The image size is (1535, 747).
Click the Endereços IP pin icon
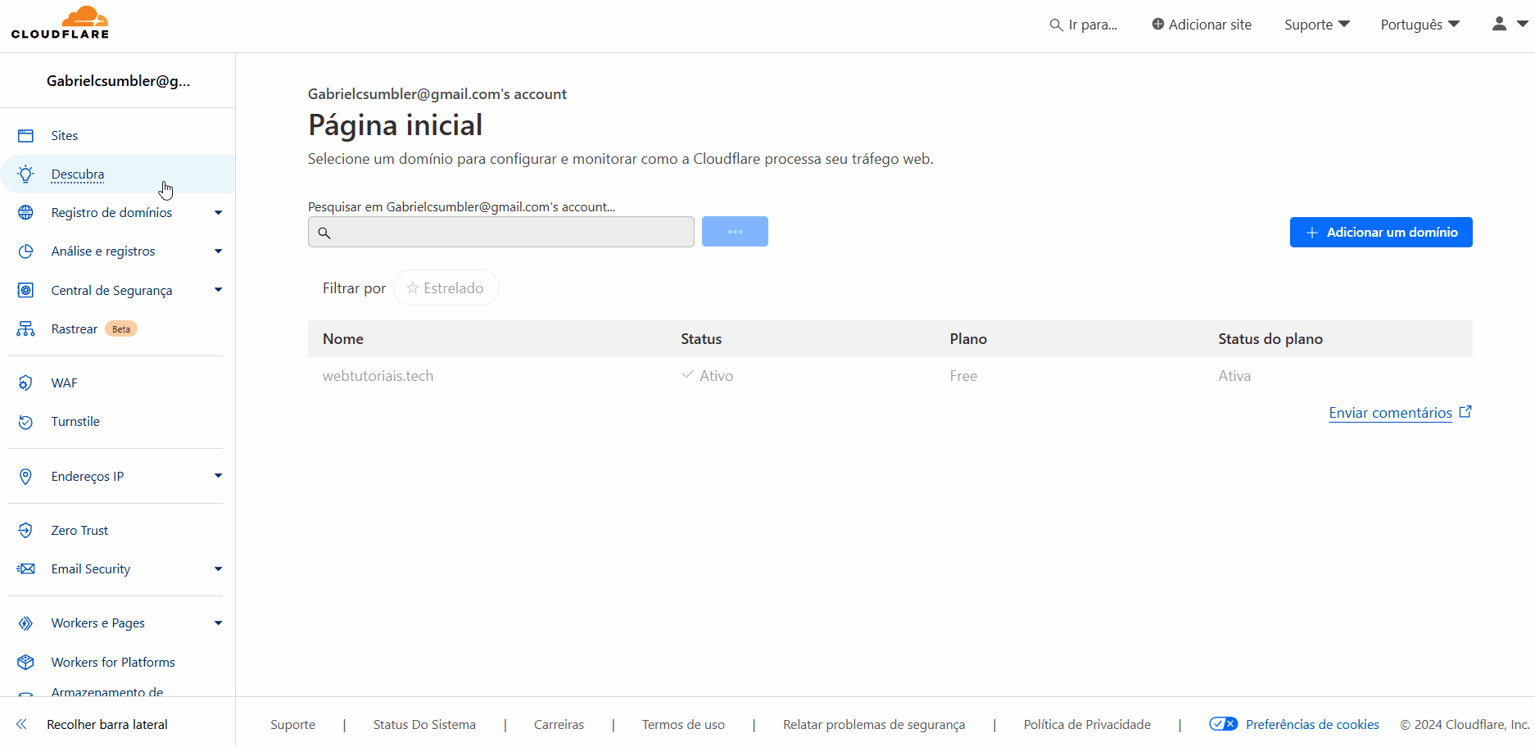click(x=25, y=476)
